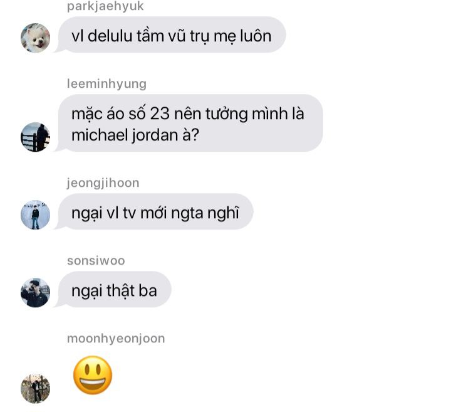The image size is (451, 412).
Task: Click the tail of parkjaehyuk's bubble
Action: 59,49
